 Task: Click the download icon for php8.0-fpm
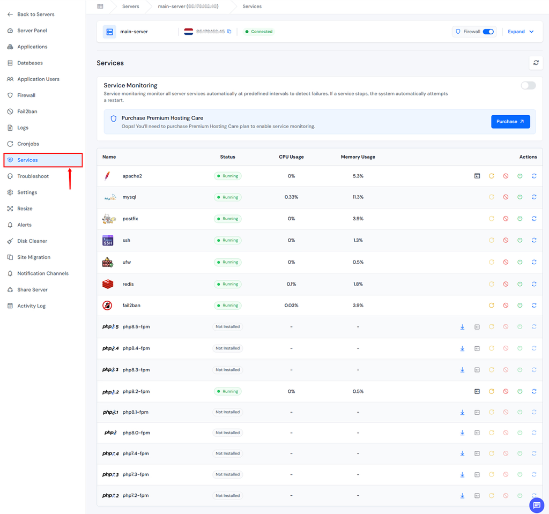(462, 433)
